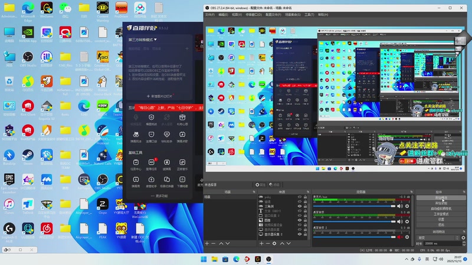
Task: Hide the 图像 source with its eye
Action: pyautogui.click(x=300, y=220)
